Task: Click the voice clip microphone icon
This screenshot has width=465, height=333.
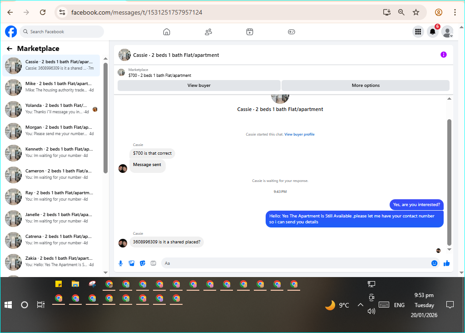Action: tap(121, 263)
